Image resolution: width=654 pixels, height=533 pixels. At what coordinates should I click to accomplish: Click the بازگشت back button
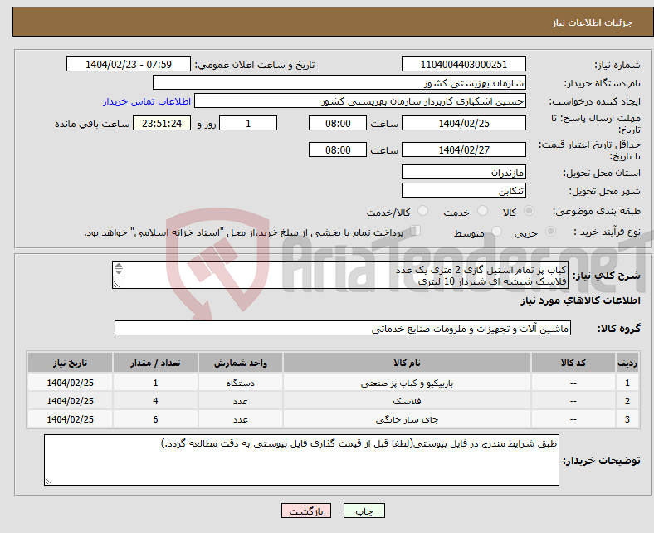pyautogui.click(x=306, y=511)
